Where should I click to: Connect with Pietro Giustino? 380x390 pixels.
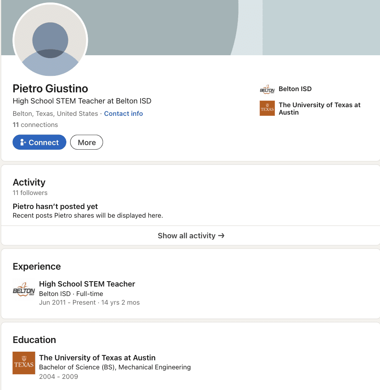pyautogui.click(x=39, y=142)
